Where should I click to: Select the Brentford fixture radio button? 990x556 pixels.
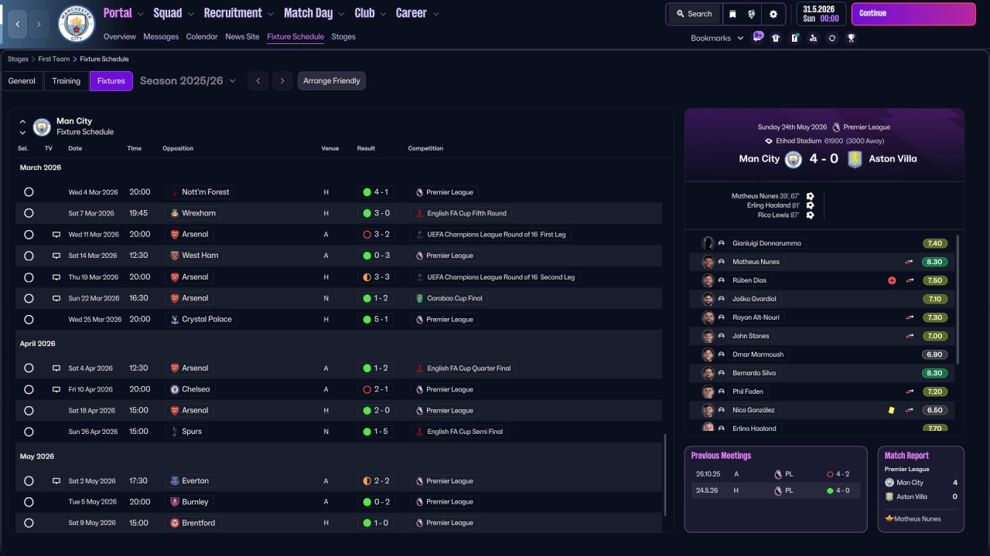(29, 523)
